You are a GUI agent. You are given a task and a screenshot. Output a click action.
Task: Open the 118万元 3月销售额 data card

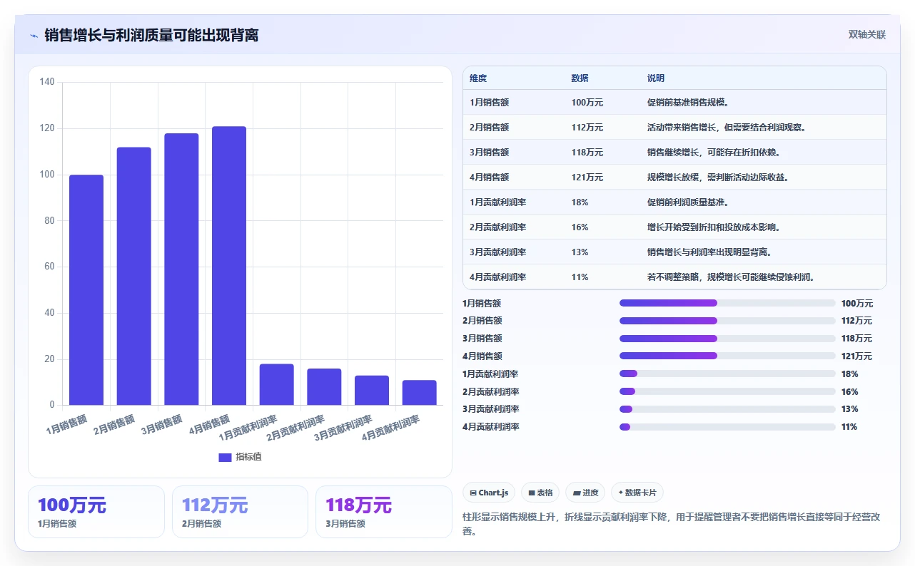[384, 512]
